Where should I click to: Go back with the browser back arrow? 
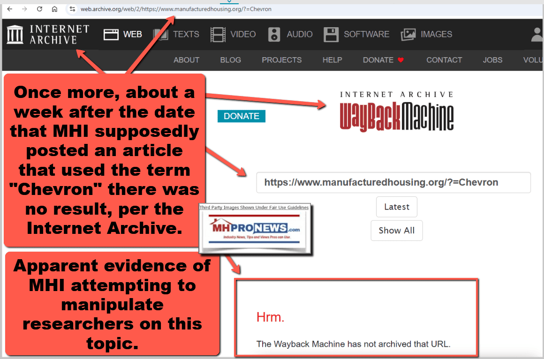click(10, 9)
